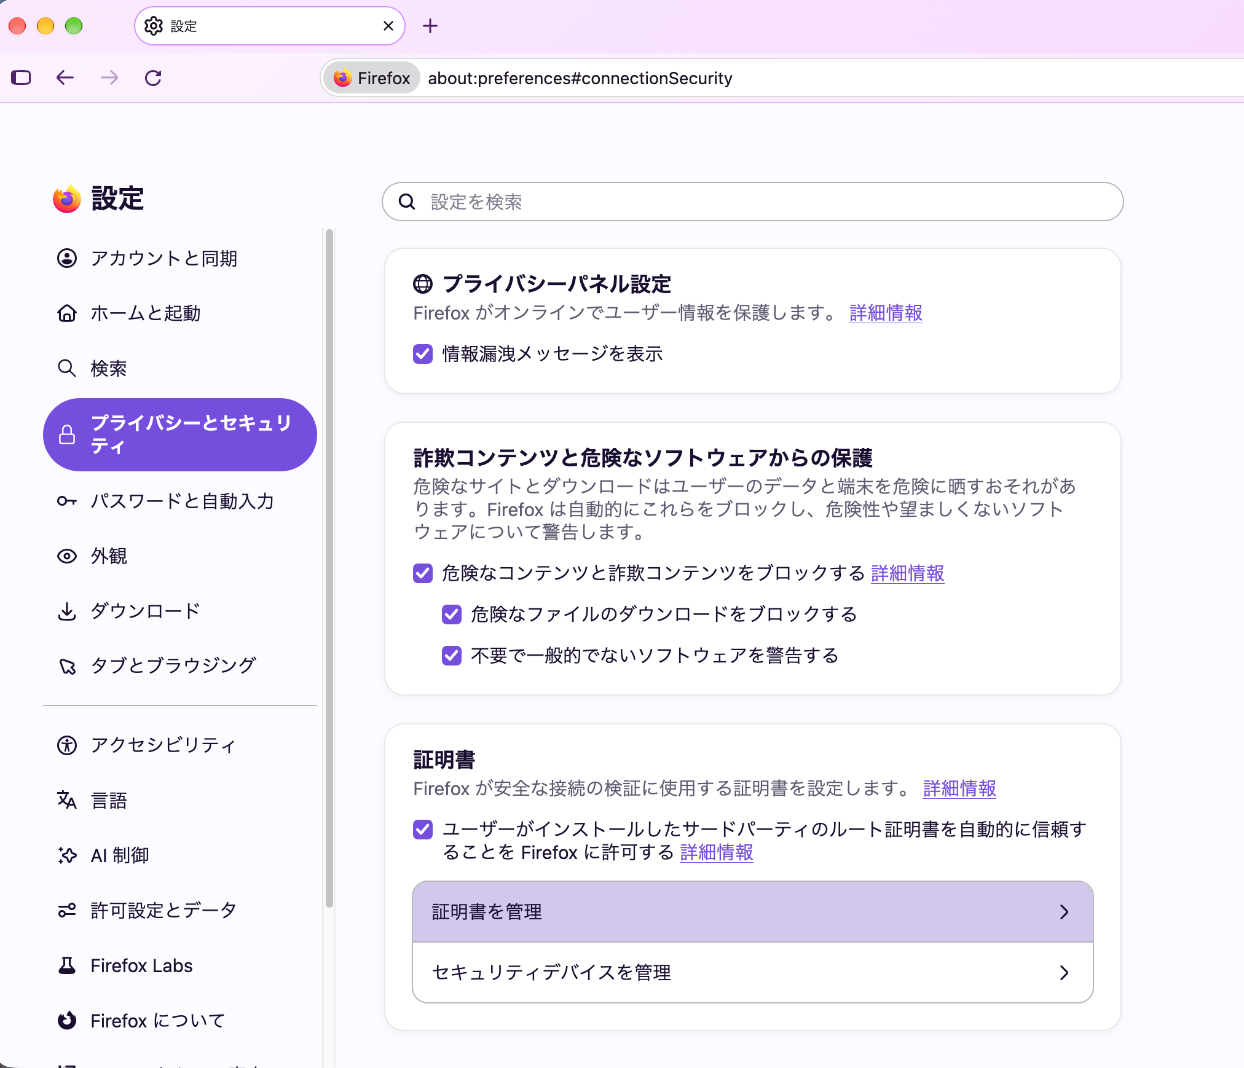Click the sidebar vertical scrollbar

coord(329,568)
